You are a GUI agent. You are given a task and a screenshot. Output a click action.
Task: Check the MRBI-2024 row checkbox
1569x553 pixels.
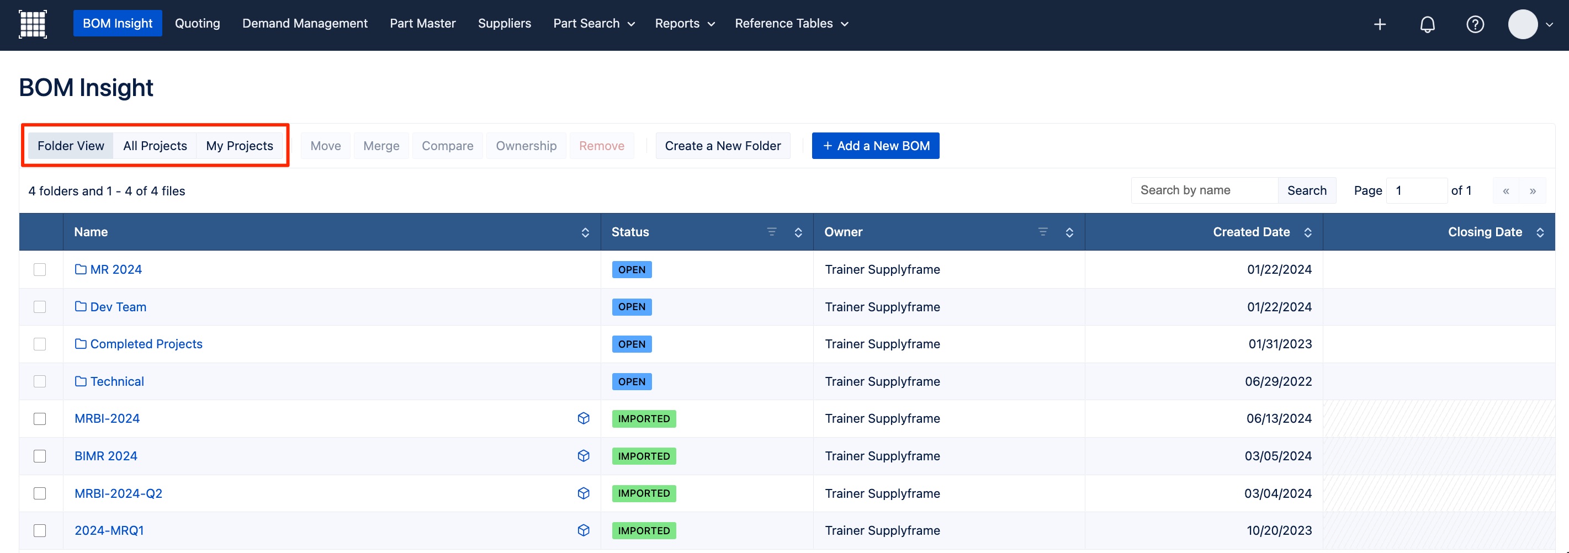(x=40, y=418)
